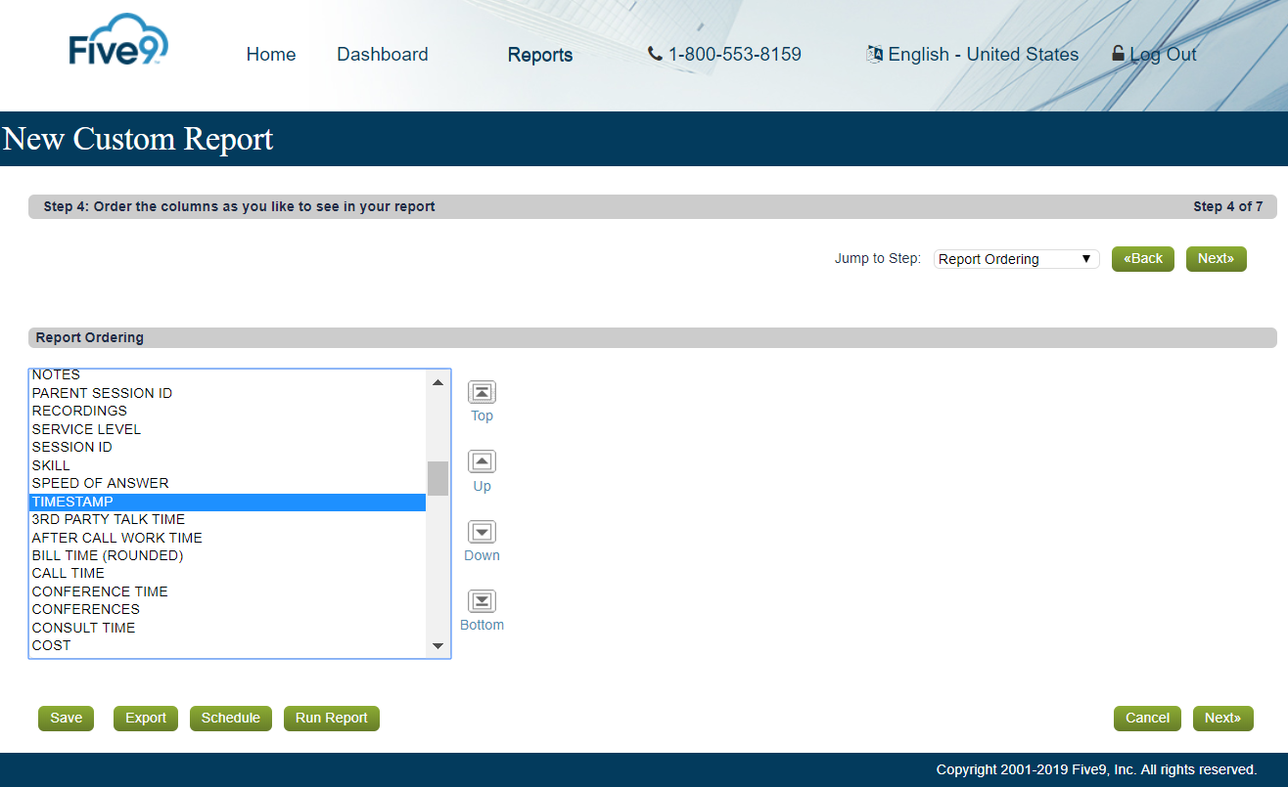Navigate to the Dashboard
The image size is (1288, 787).
pos(382,55)
